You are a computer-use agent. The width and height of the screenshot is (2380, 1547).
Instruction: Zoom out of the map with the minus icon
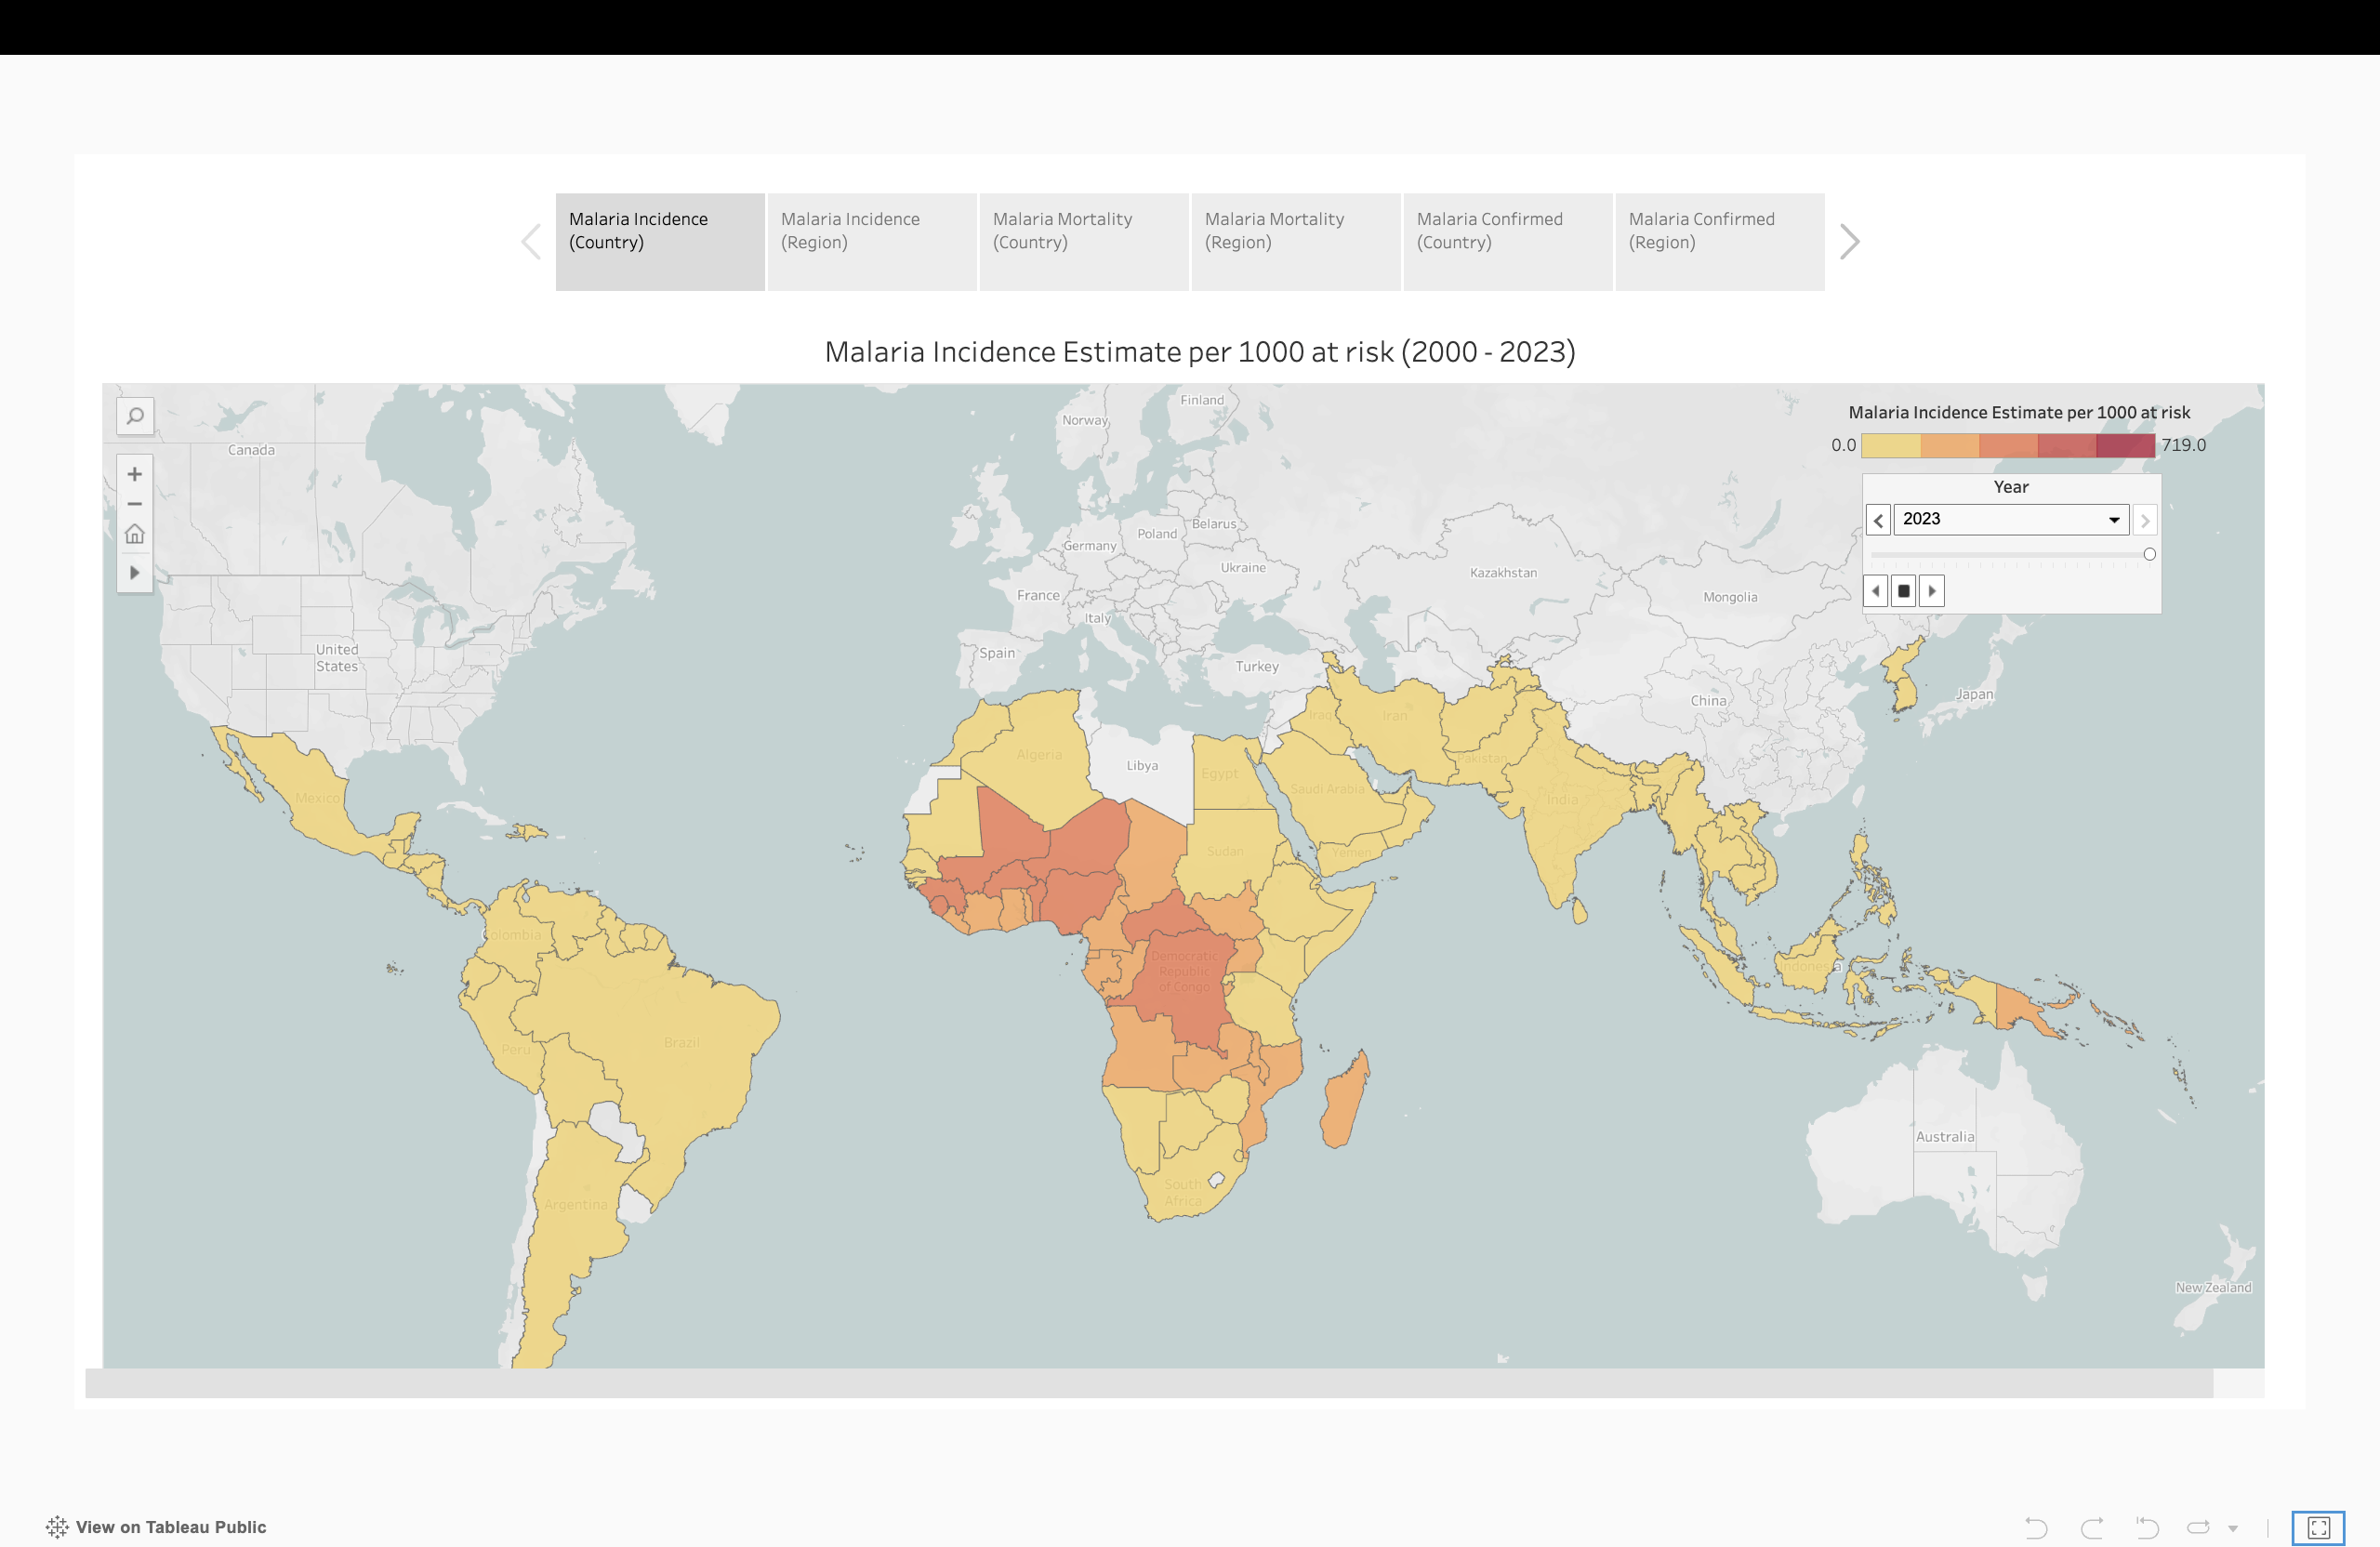[x=135, y=503]
